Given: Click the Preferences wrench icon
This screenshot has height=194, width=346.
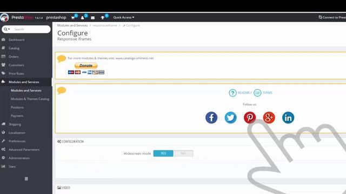Looking at the screenshot, I should pos(3,141).
